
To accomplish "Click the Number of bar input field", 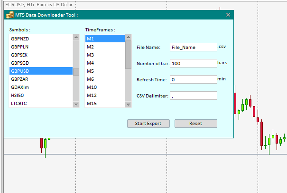I will coord(194,63).
